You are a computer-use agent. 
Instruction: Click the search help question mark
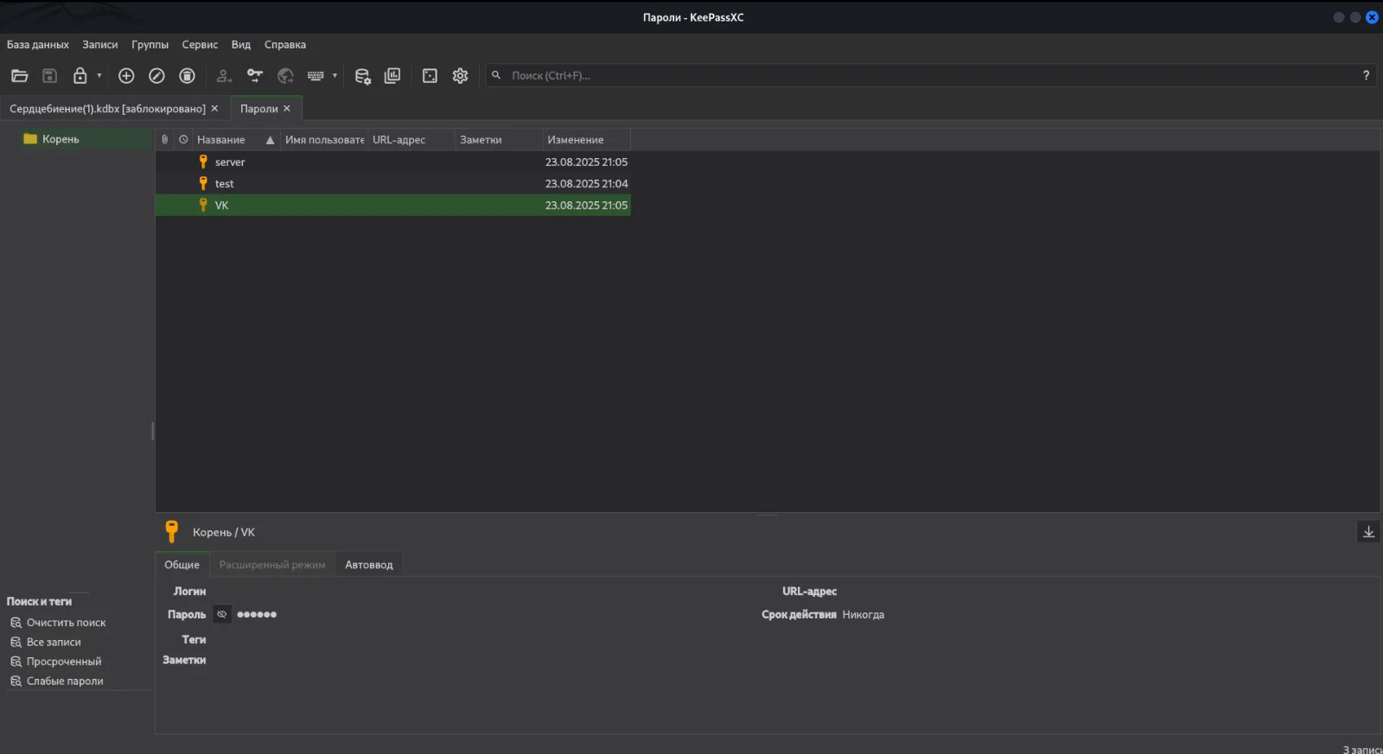tap(1366, 76)
